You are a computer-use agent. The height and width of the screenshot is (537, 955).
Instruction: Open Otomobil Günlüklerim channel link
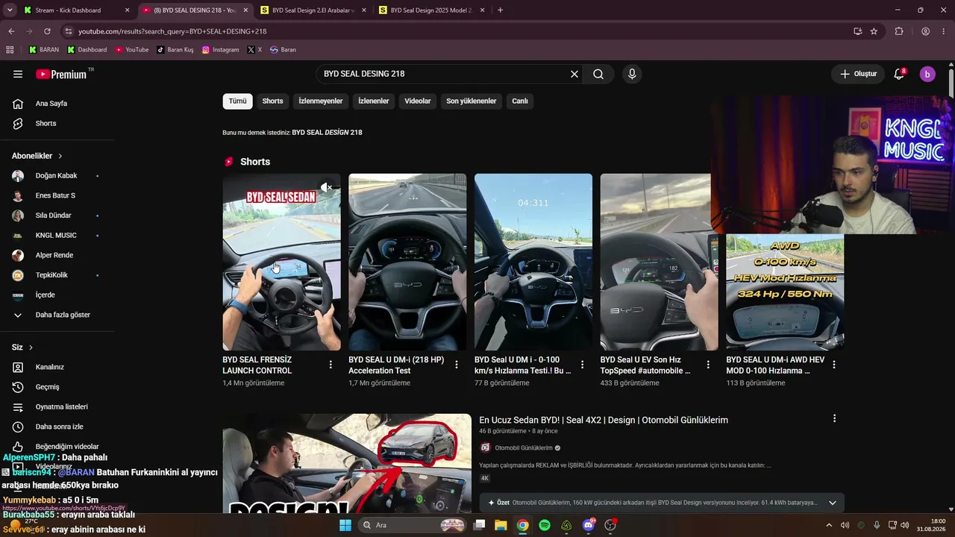[x=524, y=448]
